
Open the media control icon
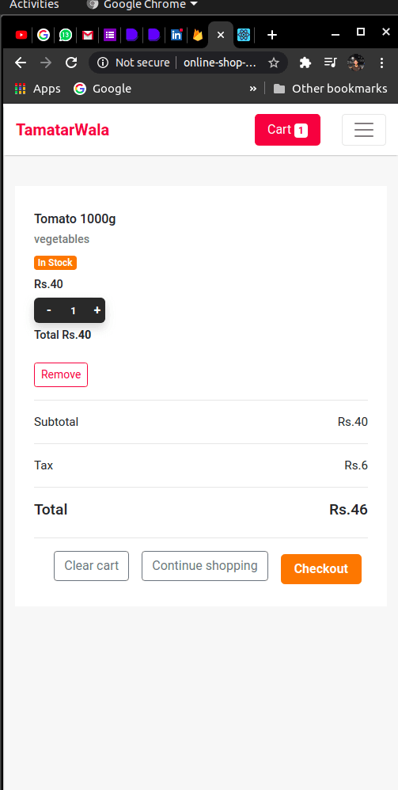pyautogui.click(x=331, y=63)
